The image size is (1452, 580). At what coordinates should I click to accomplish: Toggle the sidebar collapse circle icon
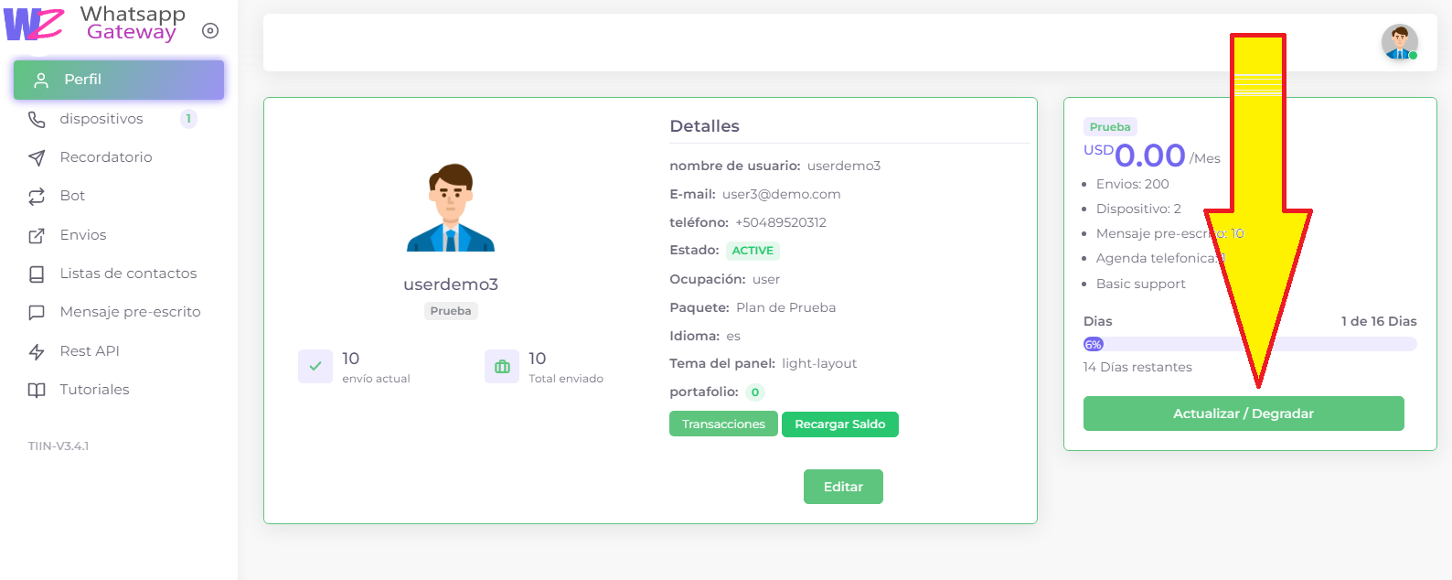(210, 31)
